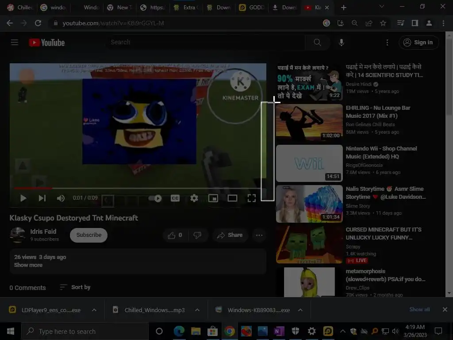Skip to next video in the player
This screenshot has width=453, height=340.
coord(42,198)
